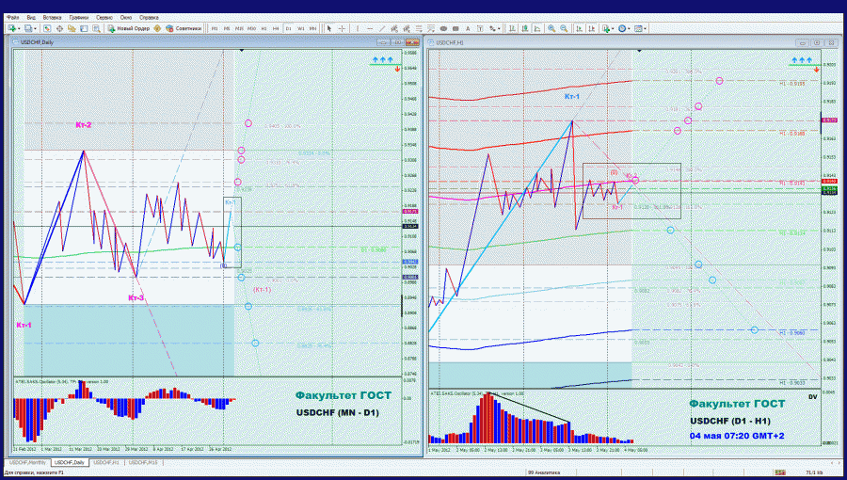The height and width of the screenshot is (480, 847).
Task: Expand the indicators dropdown arrow
Action: (613, 28)
